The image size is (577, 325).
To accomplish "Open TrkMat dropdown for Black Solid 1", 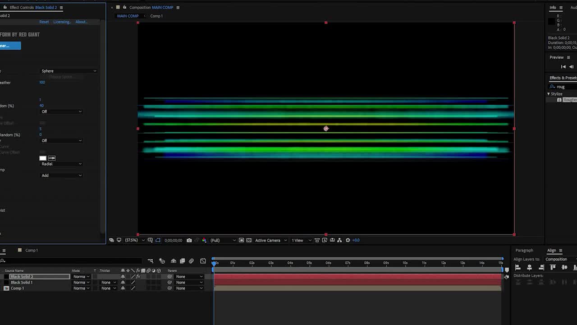I will click(109, 283).
